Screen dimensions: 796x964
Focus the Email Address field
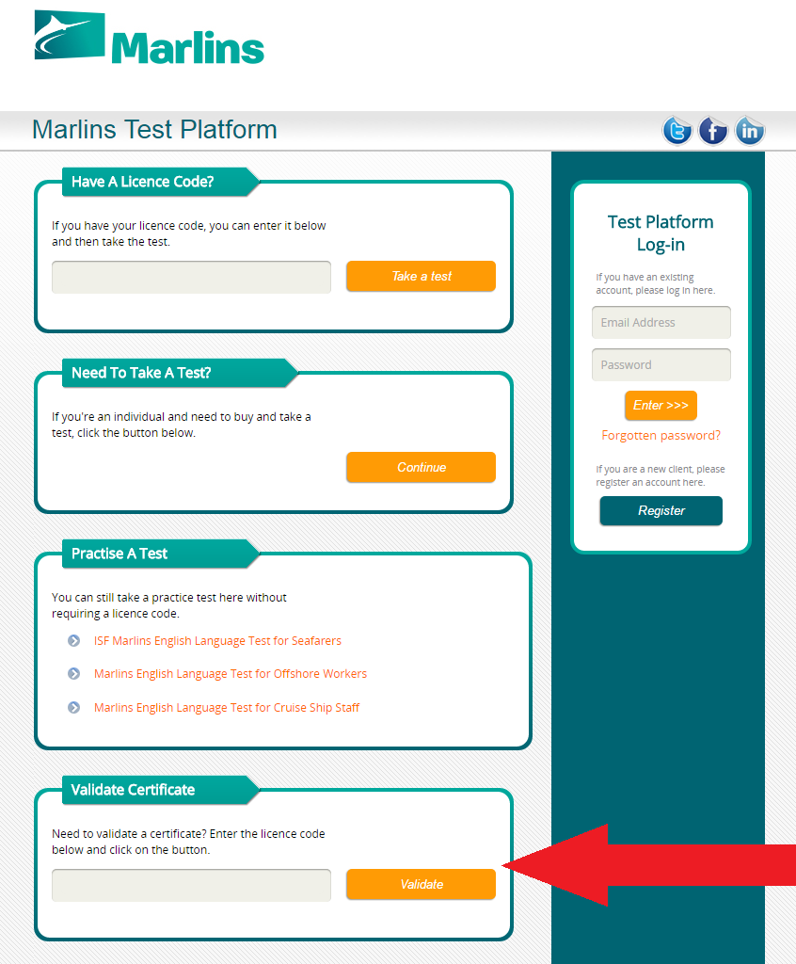pos(661,322)
